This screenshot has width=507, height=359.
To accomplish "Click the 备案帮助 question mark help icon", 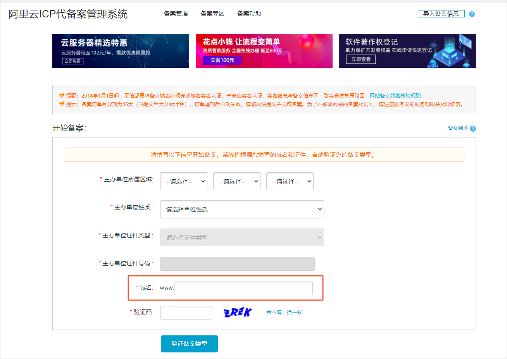I will [473, 128].
